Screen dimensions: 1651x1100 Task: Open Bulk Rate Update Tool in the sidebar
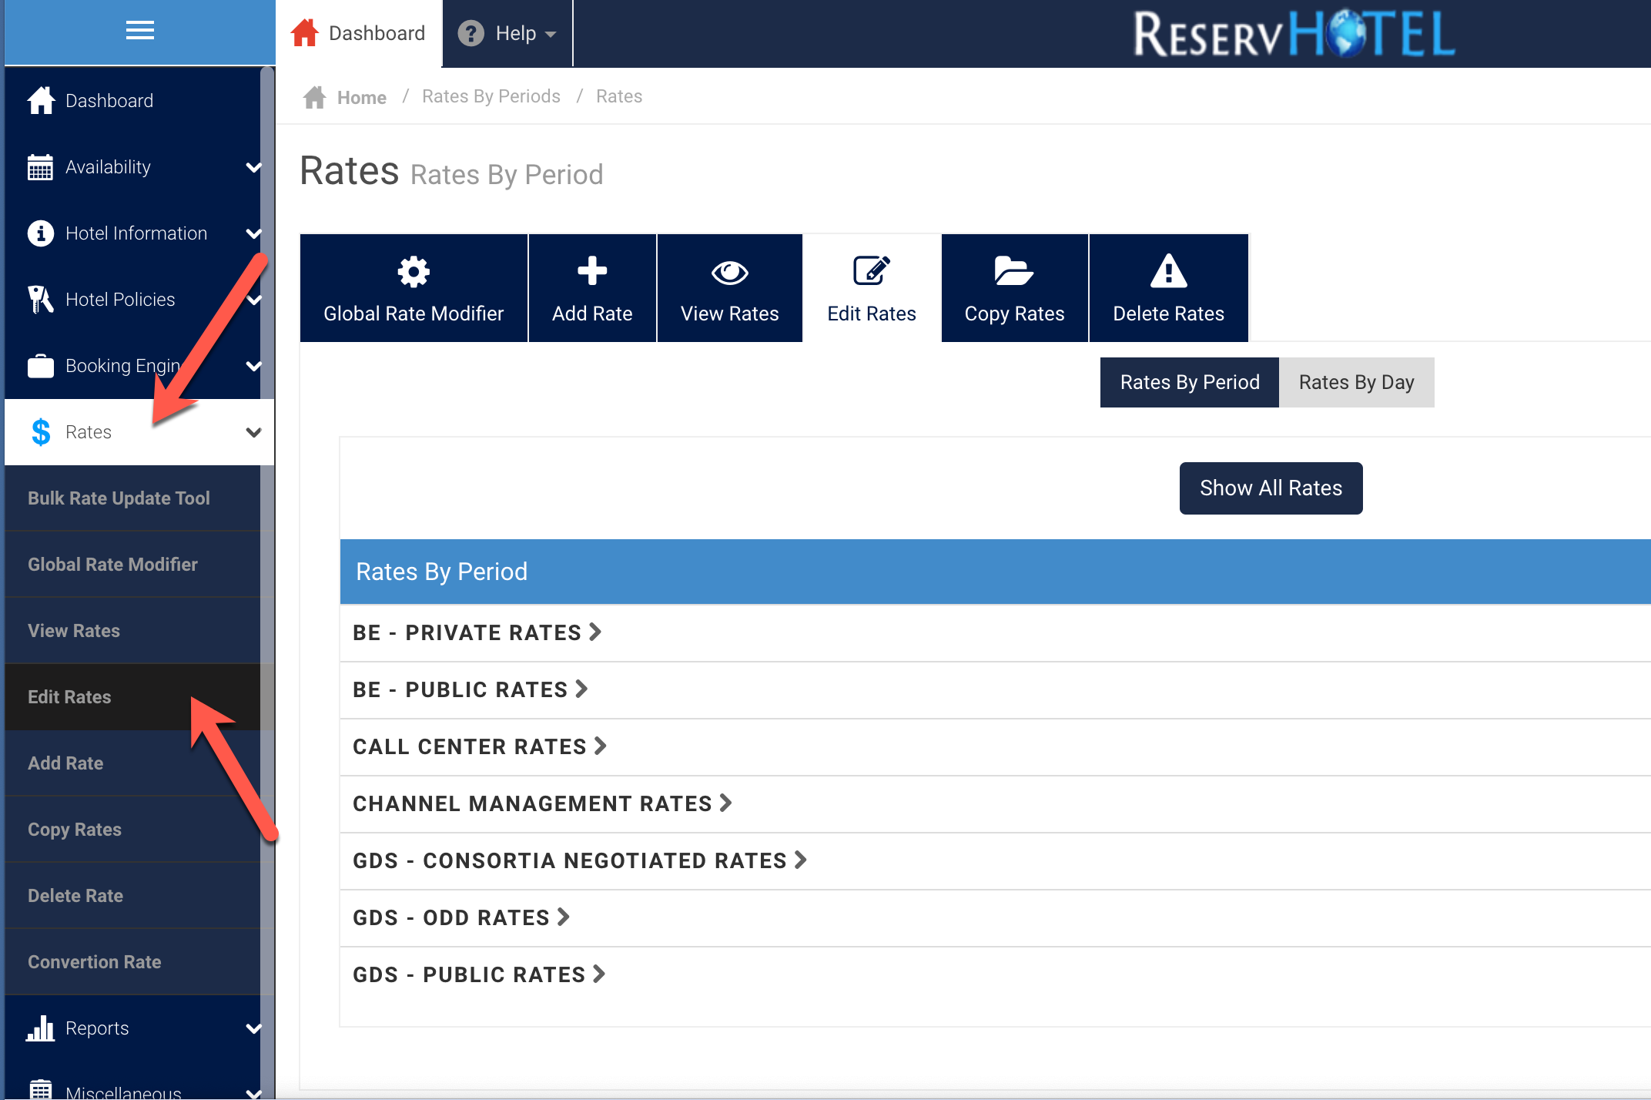[119, 498]
